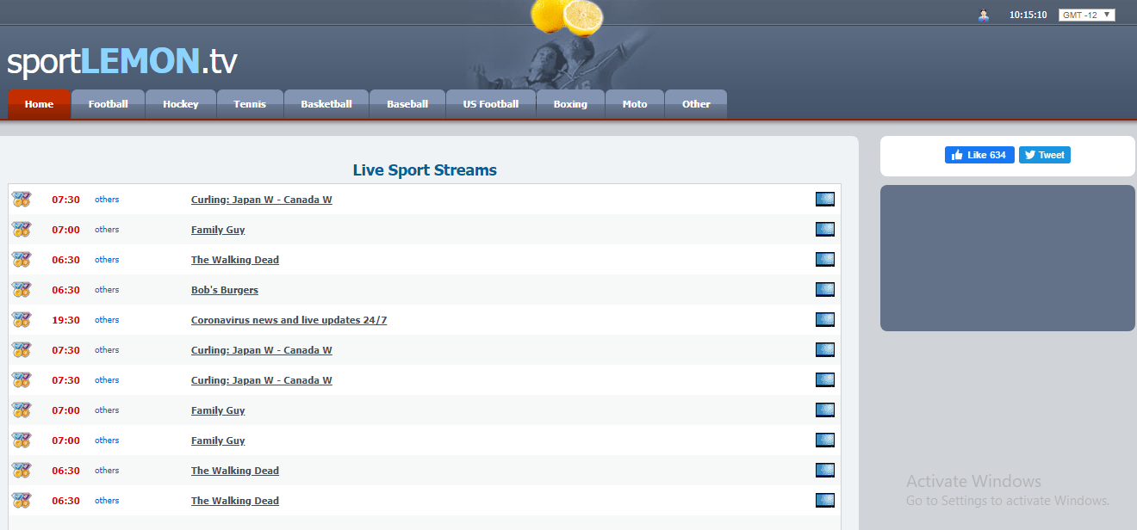
Task: Click the medal icon beside Bob's Burgers
Action: [22, 290]
